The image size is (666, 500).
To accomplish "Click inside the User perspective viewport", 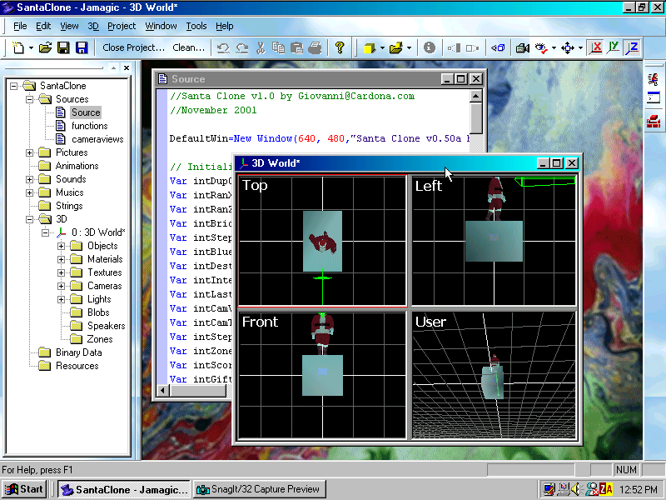I will pyautogui.click(x=494, y=376).
